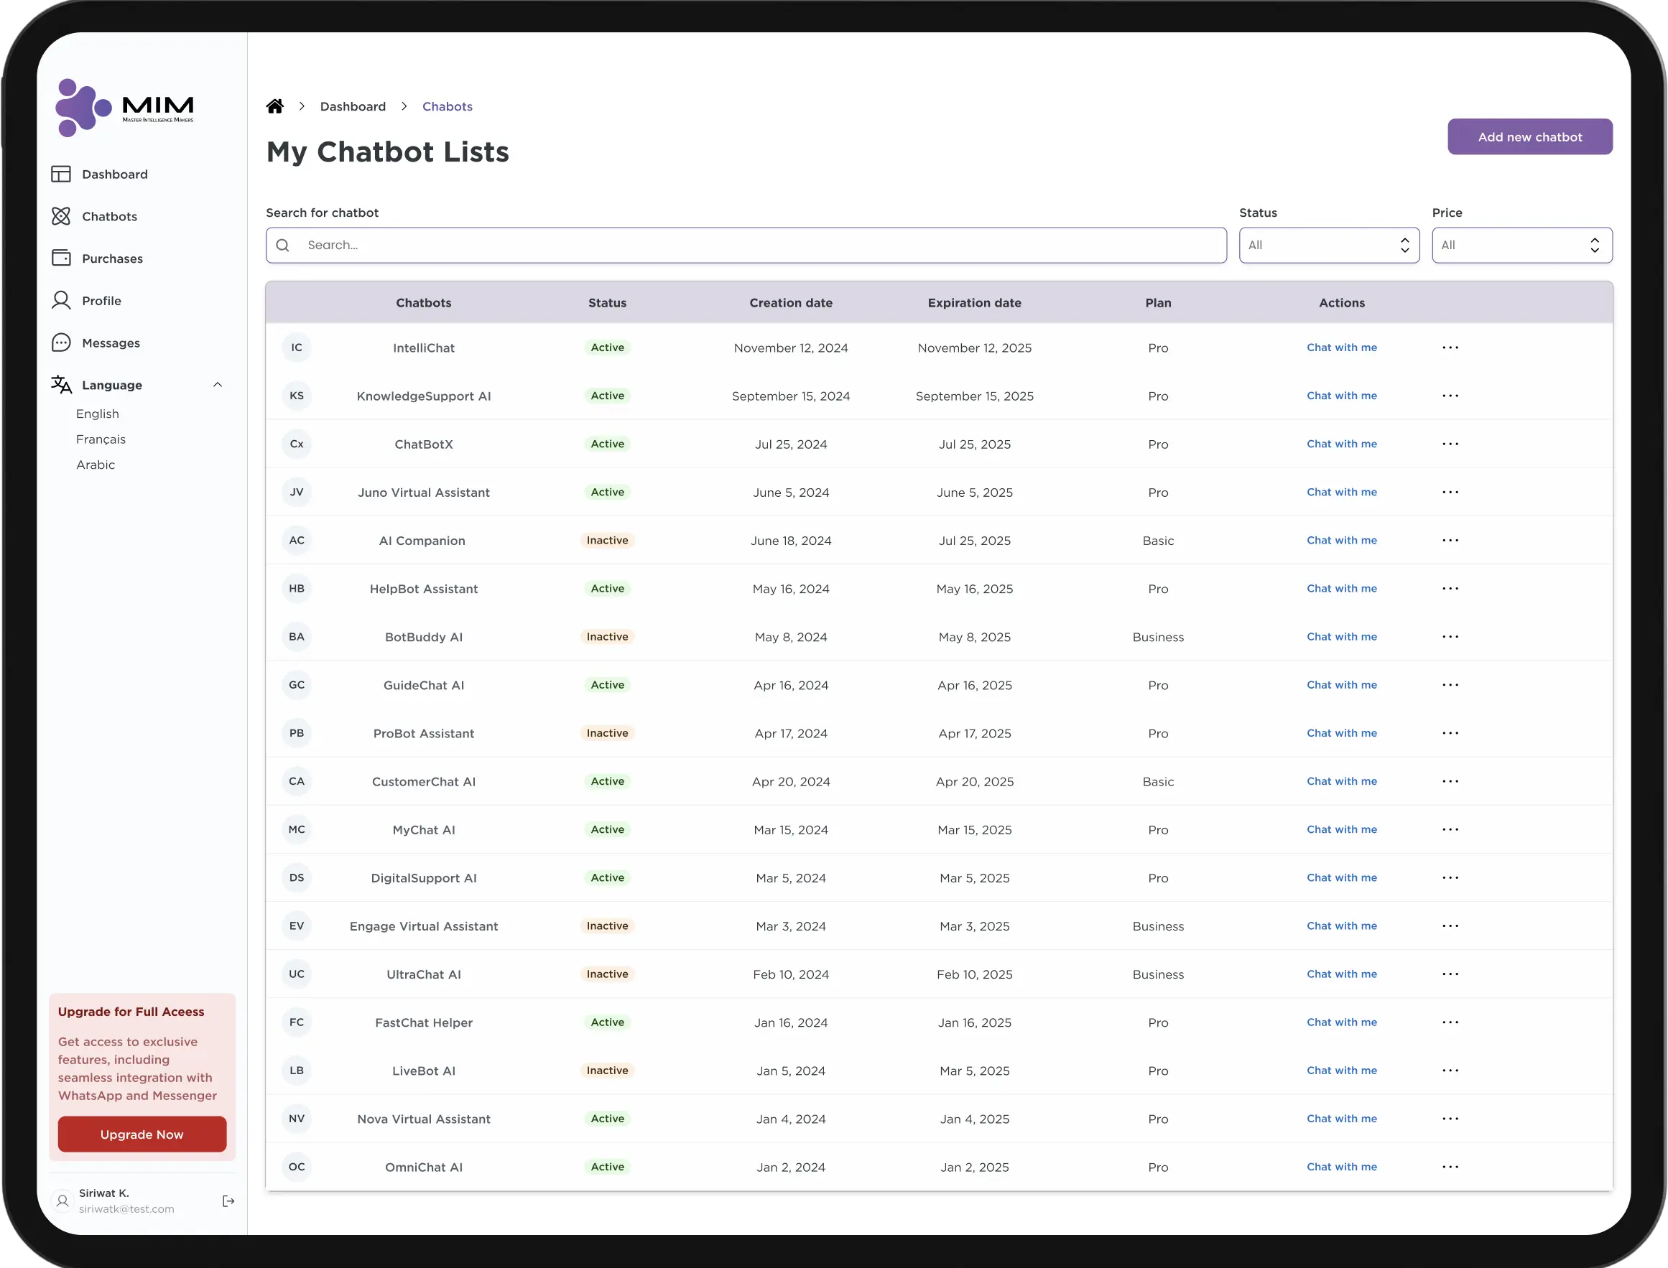The image size is (1668, 1268).
Task: Click the search magnifier icon
Action: (x=283, y=246)
